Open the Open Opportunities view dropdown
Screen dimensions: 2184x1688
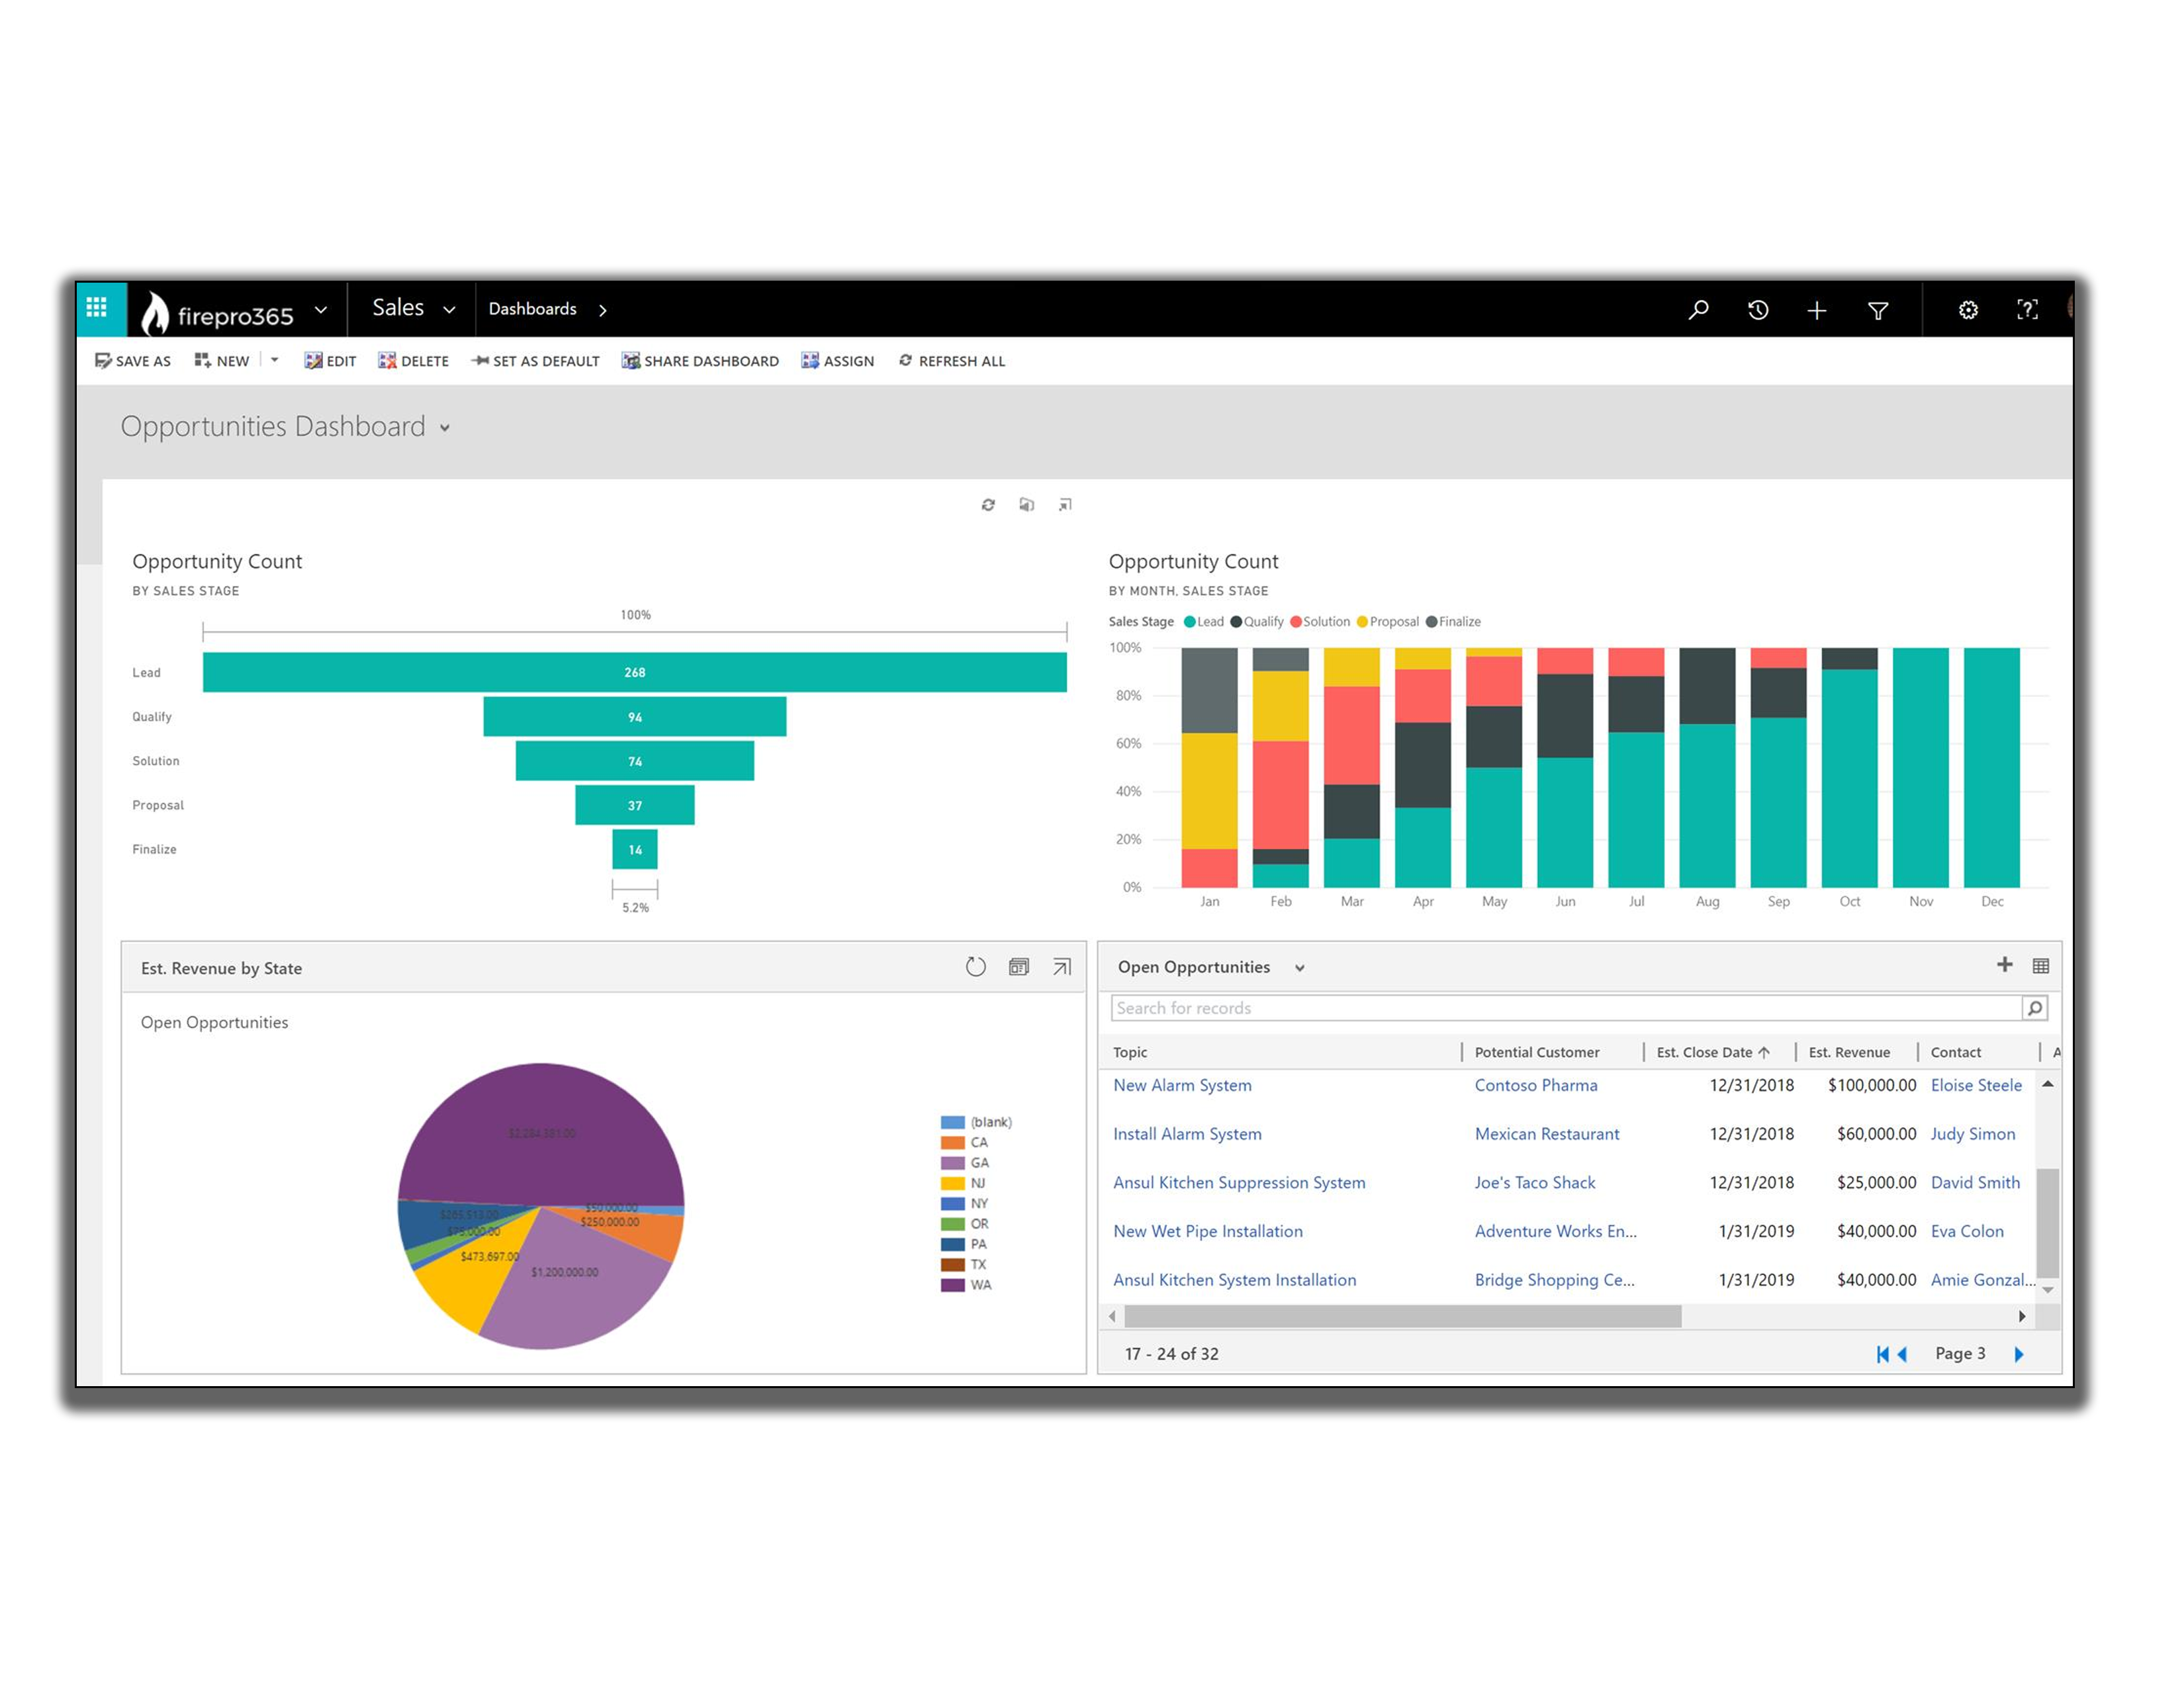(1299, 968)
